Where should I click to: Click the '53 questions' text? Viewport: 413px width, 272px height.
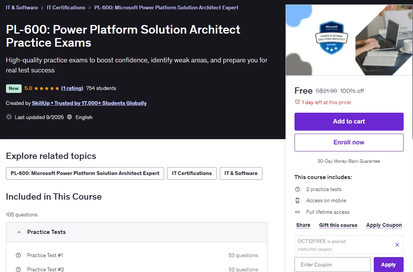coord(243,255)
